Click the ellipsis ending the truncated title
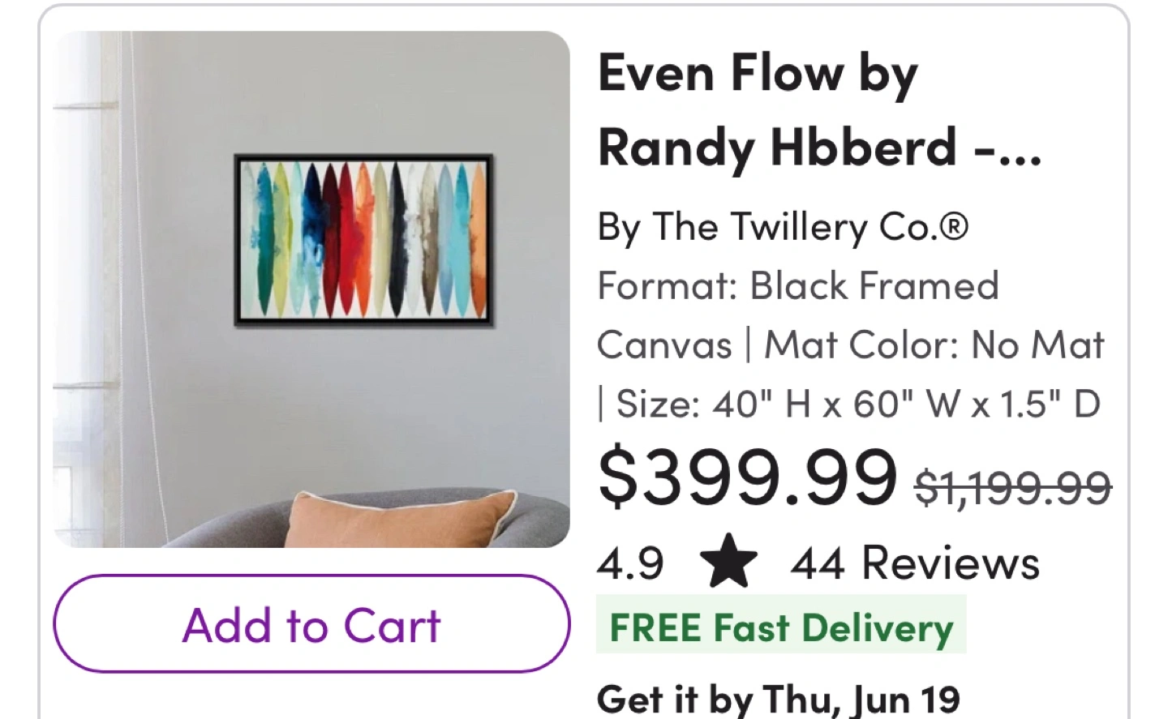Screen dimensions: 1168x719 (1020, 151)
